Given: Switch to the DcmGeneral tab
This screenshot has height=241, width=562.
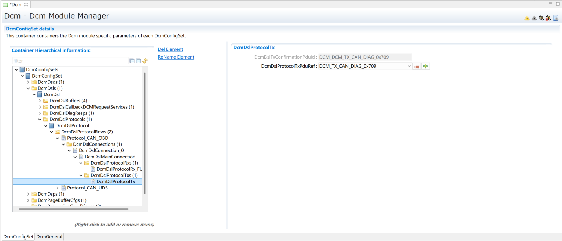Looking at the screenshot, I should (49, 237).
